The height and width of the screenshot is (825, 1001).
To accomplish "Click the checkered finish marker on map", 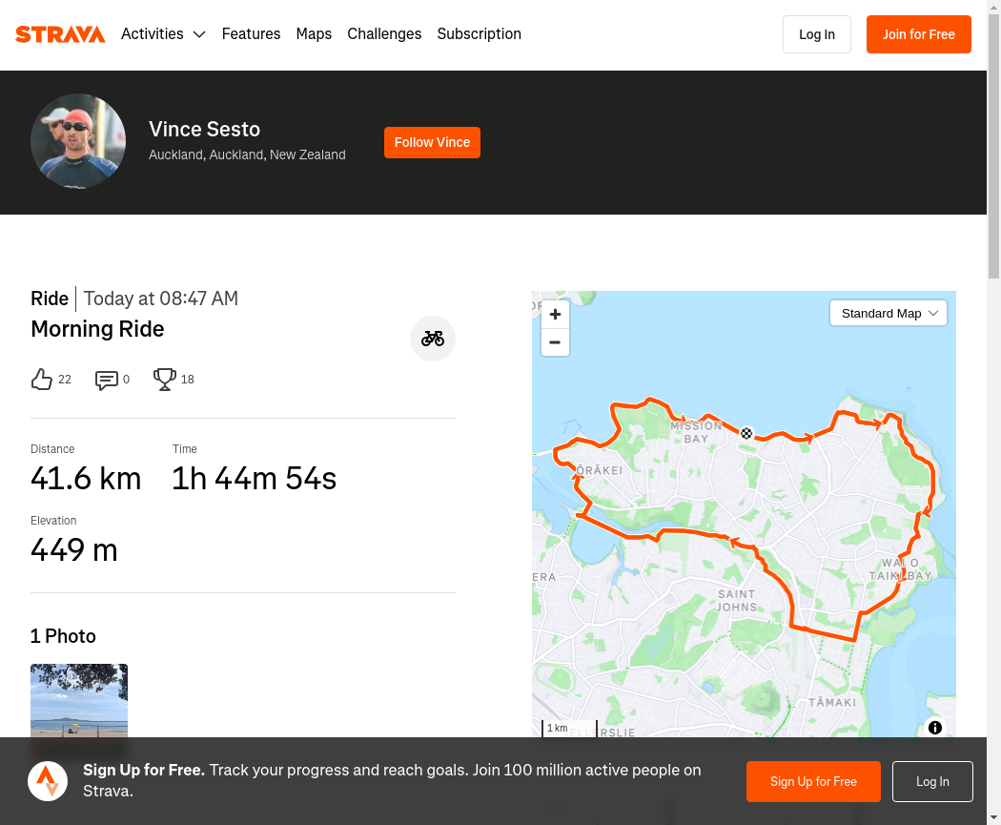I will click(x=746, y=434).
